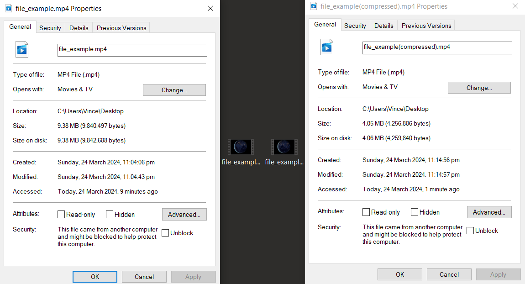Image resolution: width=525 pixels, height=284 pixels.
Task: Open the Security tab in the compressed file's dialog
Action: [355, 26]
